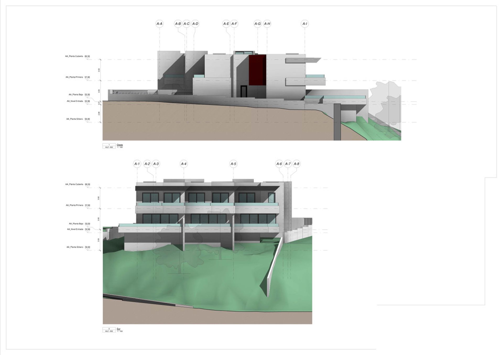The height and width of the screenshot is (355, 503).
Task: Click 'AA_Planta Sótano - 50.00' in Oeste elevation
Action: tap(78, 119)
